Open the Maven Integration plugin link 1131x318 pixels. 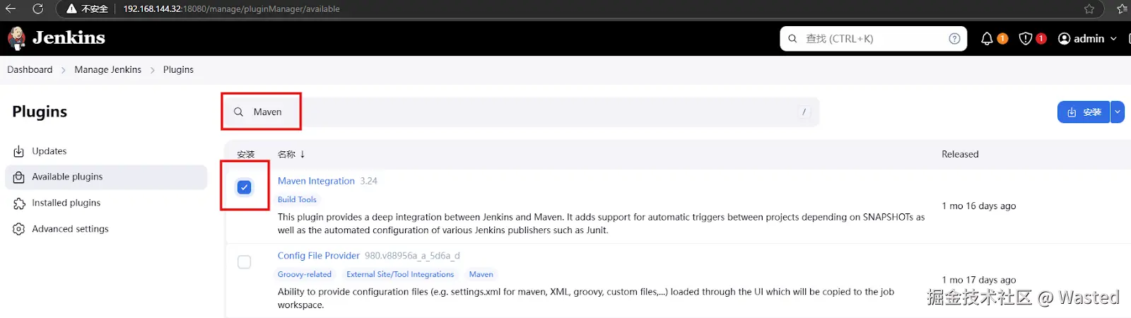(316, 181)
